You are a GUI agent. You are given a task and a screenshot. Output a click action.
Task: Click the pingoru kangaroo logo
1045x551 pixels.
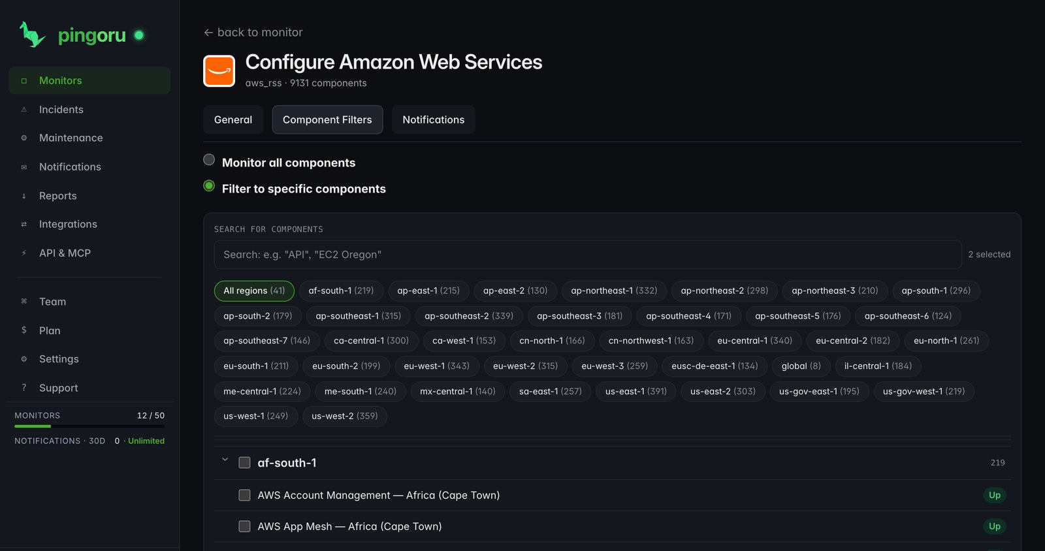click(x=32, y=35)
